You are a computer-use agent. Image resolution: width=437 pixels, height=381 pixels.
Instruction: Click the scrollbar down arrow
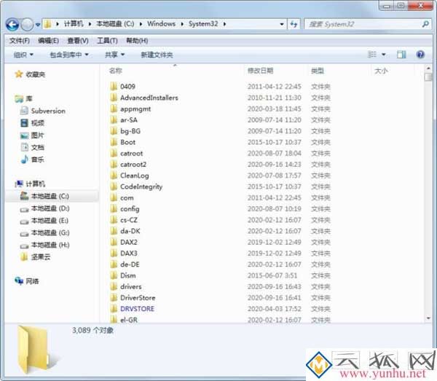click(428, 318)
